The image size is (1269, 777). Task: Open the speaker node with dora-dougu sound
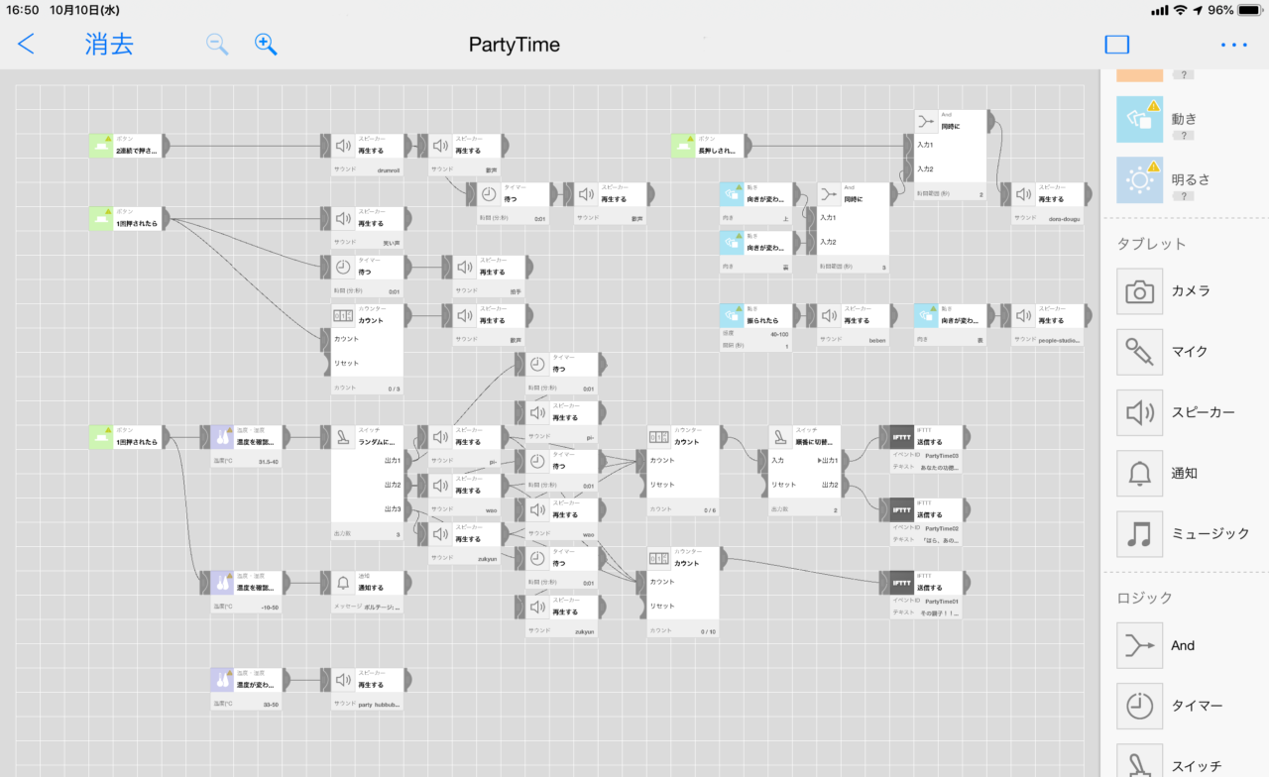pos(1049,204)
